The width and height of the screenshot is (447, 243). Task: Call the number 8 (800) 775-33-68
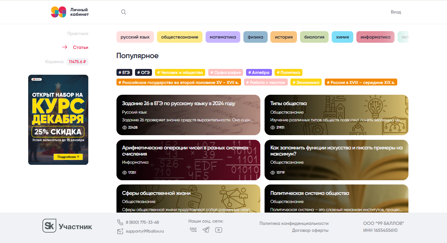142,222
